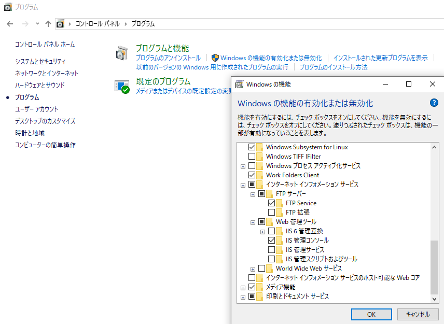Open コントロール パネル ホーム in sidebar
Screen dimensions: 444x324
[45, 45]
